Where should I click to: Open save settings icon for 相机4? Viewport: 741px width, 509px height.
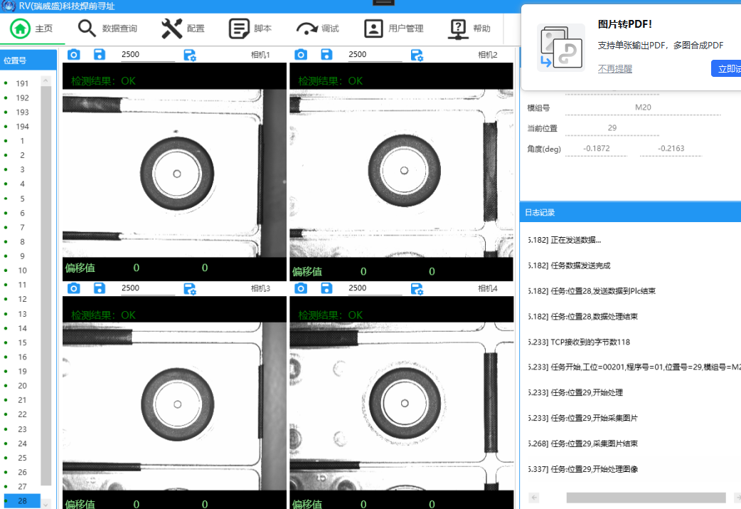tap(417, 288)
